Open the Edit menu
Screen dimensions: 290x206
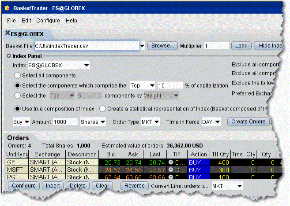[x=26, y=21]
